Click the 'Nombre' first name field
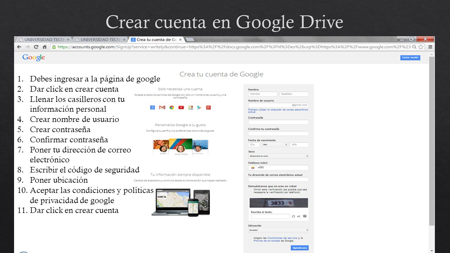The width and height of the screenshot is (450, 253). tap(263, 94)
